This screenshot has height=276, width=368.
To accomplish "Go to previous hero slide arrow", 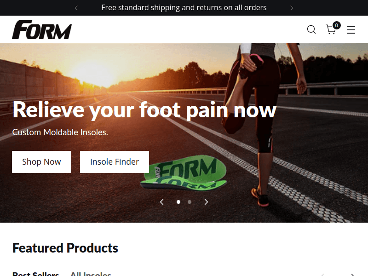I will 162,202.
